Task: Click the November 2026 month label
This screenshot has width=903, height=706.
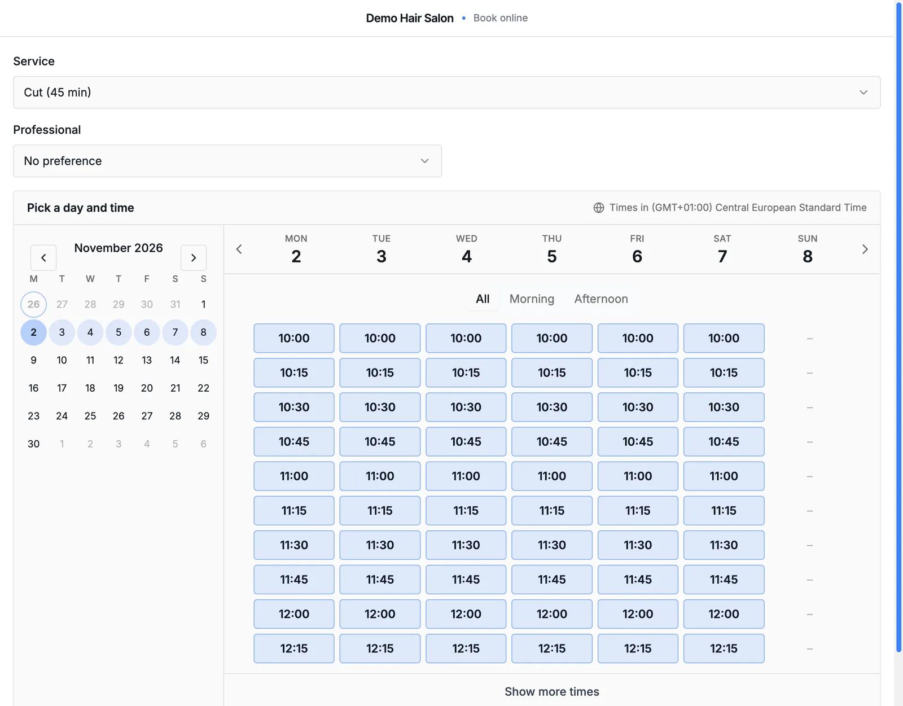Action: pyautogui.click(x=119, y=248)
